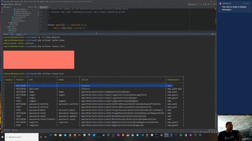
Task: Open Spotify from the taskbar
Action: [x=181, y=135]
